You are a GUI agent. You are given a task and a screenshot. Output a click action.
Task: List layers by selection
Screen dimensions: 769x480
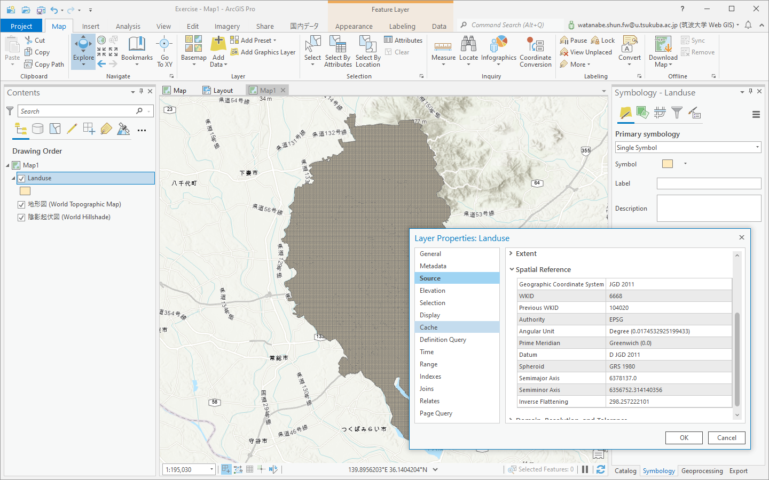55,129
